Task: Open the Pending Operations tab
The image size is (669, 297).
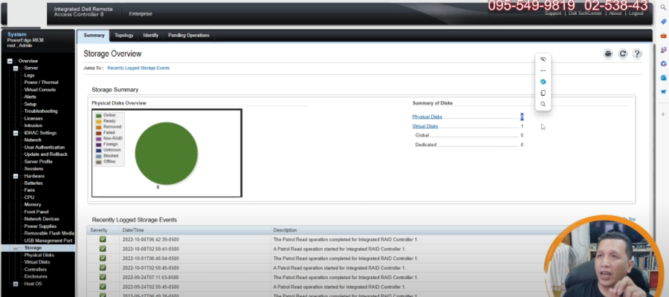Action: [189, 36]
